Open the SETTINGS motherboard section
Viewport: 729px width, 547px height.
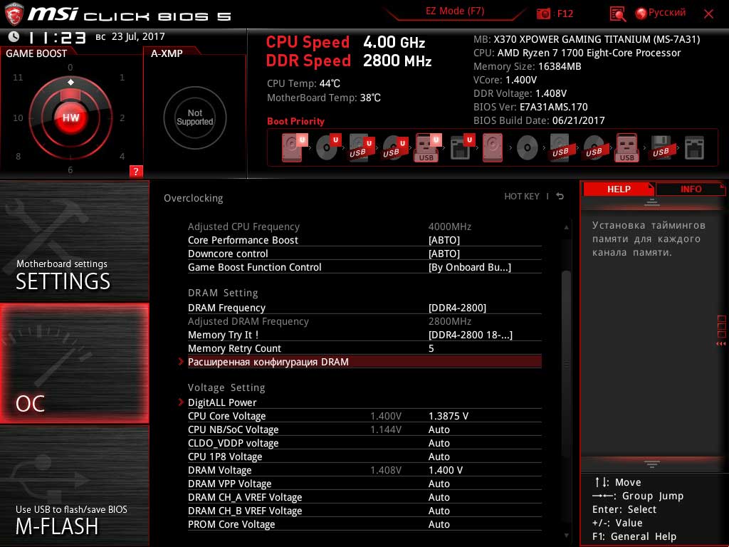[74, 242]
